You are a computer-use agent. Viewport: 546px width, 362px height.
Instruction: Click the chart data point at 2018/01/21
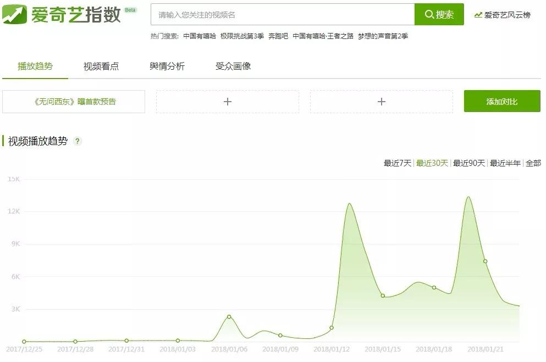485,261
